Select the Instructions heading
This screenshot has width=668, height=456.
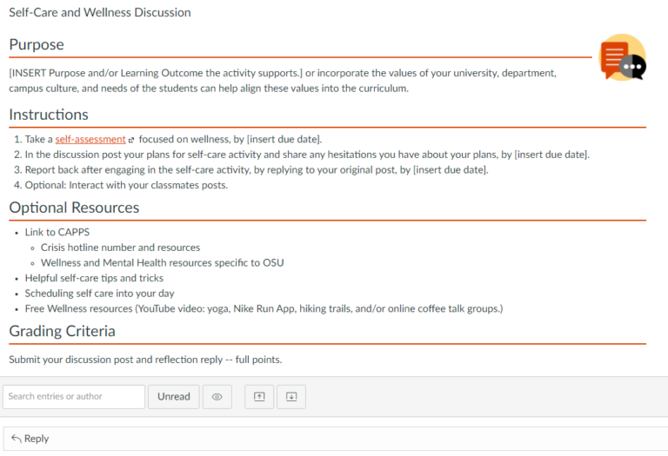click(49, 115)
